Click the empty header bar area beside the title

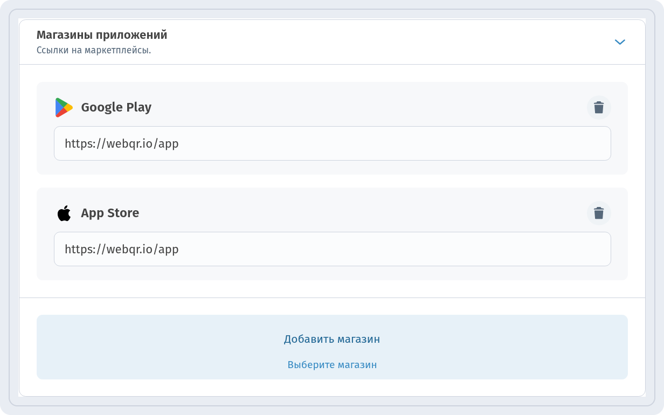[x=388, y=42]
